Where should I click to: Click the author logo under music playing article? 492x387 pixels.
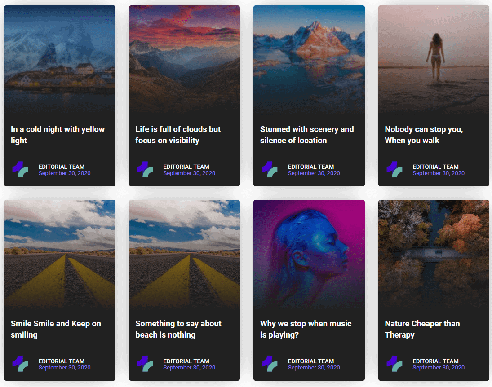(x=270, y=364)
